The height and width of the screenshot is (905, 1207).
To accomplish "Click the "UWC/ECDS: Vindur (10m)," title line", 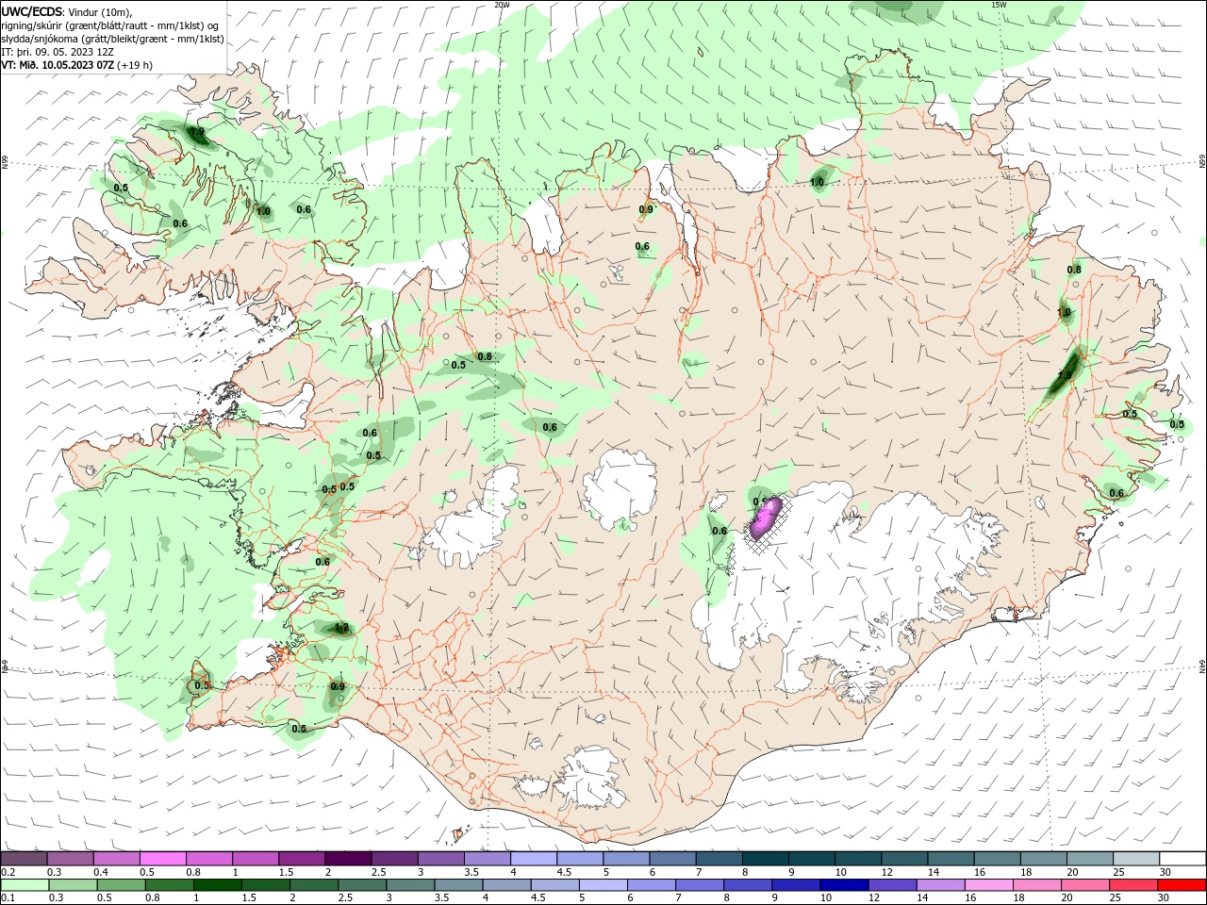I will (66, 11).
